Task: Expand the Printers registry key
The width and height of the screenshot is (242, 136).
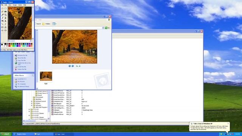Action: pos(31,103)
